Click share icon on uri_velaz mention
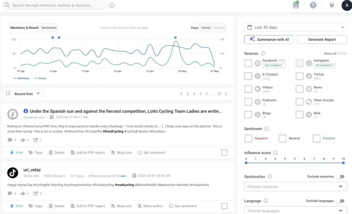 [36, 193]
